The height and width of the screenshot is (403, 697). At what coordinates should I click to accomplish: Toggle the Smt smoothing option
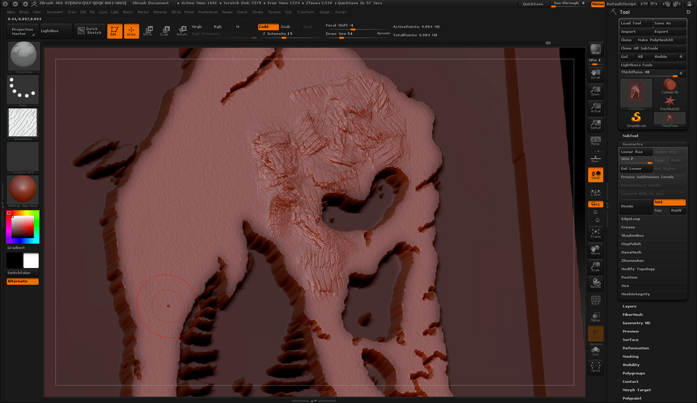[x=669, y=202]
